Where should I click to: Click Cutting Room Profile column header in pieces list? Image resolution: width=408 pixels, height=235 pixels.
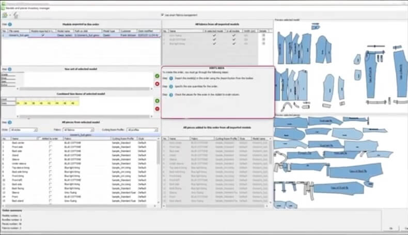tap(123, 138)
